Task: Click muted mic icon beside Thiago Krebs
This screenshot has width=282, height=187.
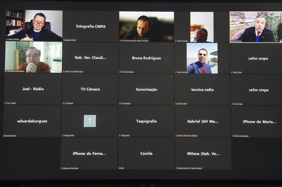Action: point(63,135)
